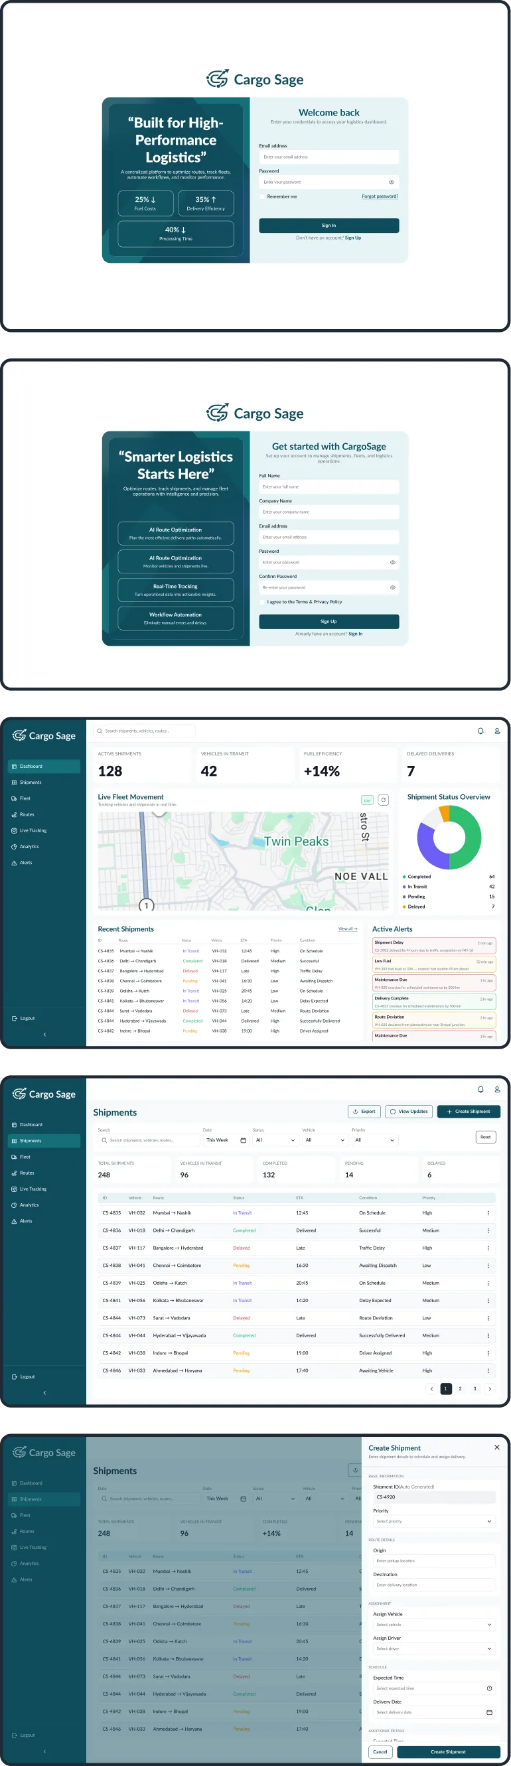Open Status filter dropdown on Shipments screen
511x1766 pixels.
pyautogui.click(x=274, y=1140)
